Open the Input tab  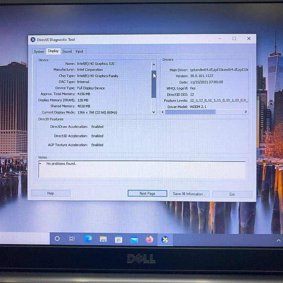[79, 51]
